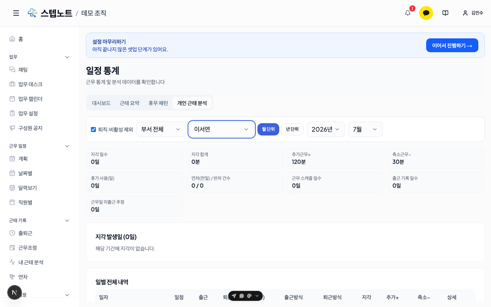The height and width of the screenshot is (307, 491).
Task: Open the hamburger menu at top left
Action: (x=16, y=13)
